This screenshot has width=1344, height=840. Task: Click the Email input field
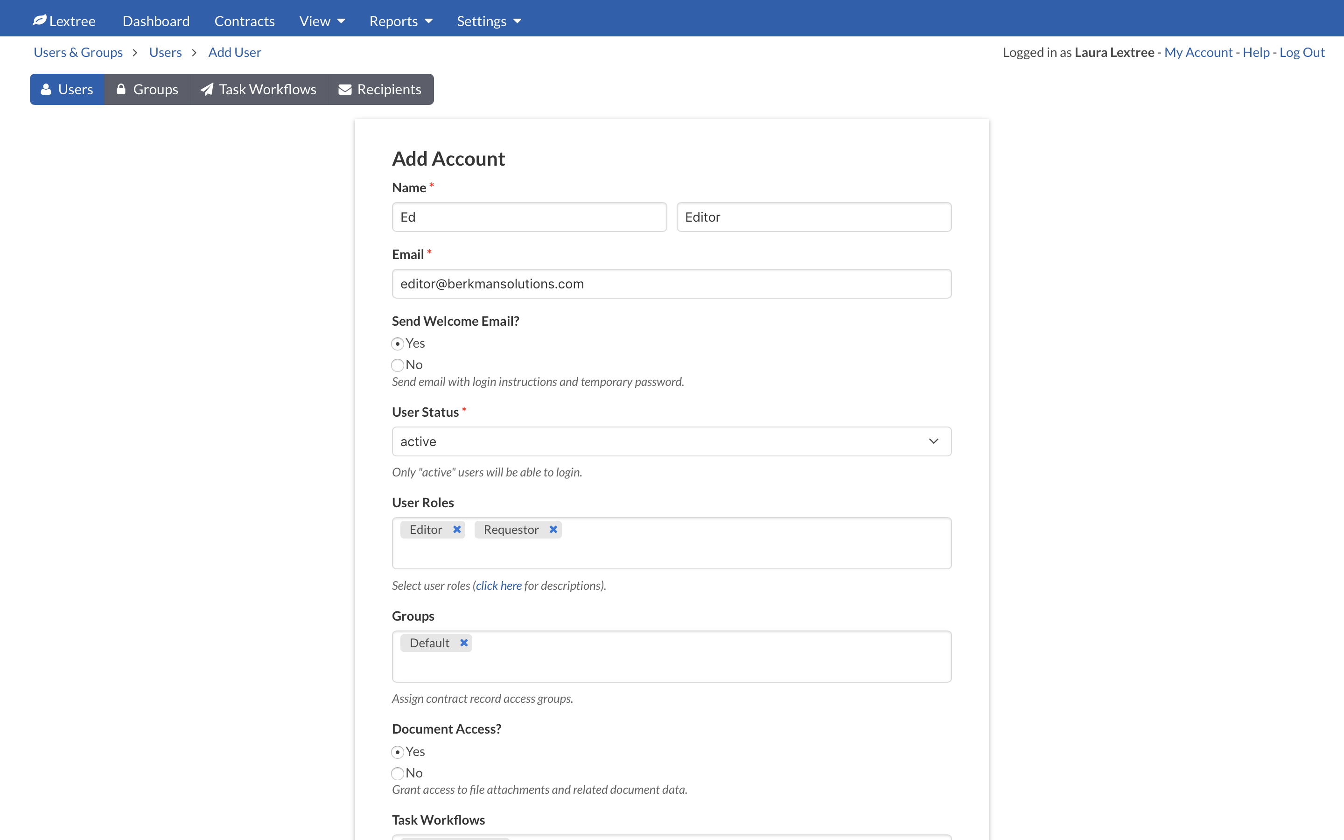(x=672, y=283)
